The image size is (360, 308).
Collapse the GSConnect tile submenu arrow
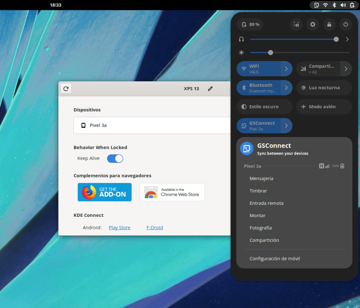tap(286, 126)
